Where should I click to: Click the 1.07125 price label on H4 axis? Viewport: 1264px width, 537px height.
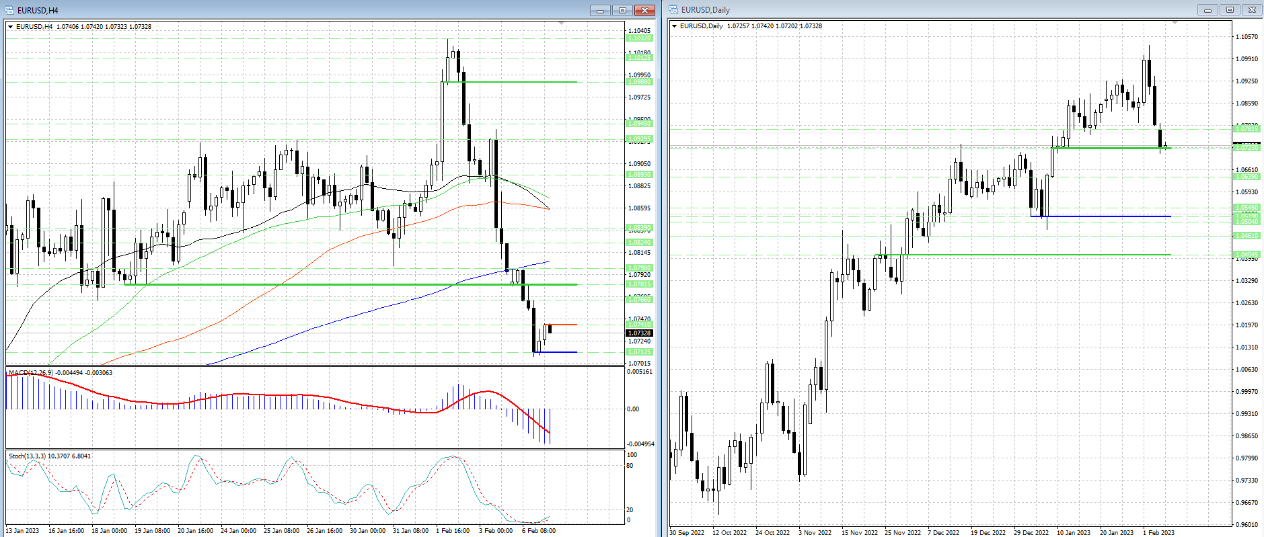coord(639,352)
